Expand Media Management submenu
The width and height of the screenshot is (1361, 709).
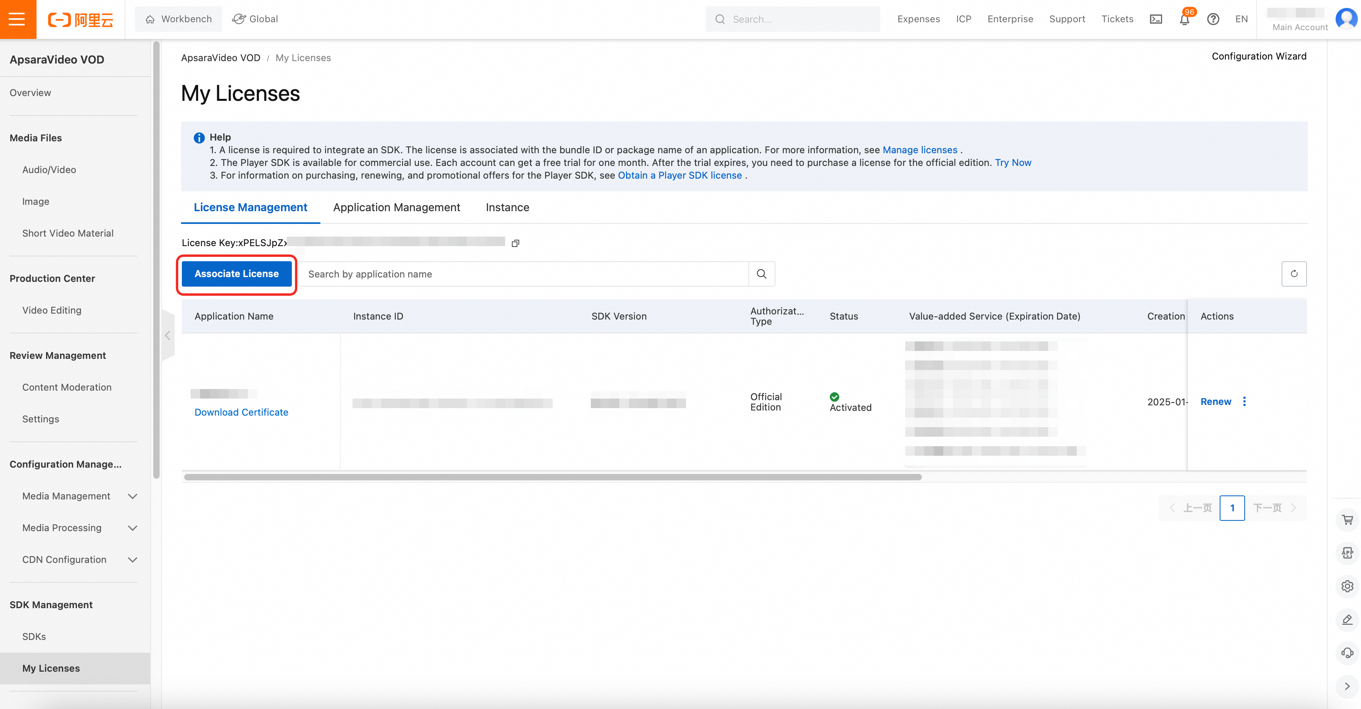pyautogui.click(x=133, y=496)
